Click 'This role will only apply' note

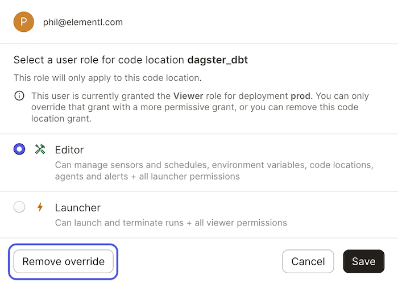tap(107, 78)
